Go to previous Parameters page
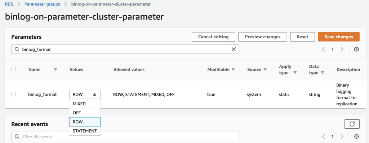This screenshot has width=369, height=143. tap(323, 49)
